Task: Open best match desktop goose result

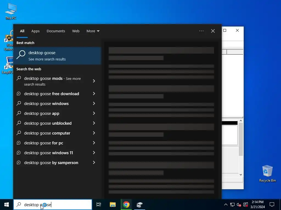Action: (57, 56)
